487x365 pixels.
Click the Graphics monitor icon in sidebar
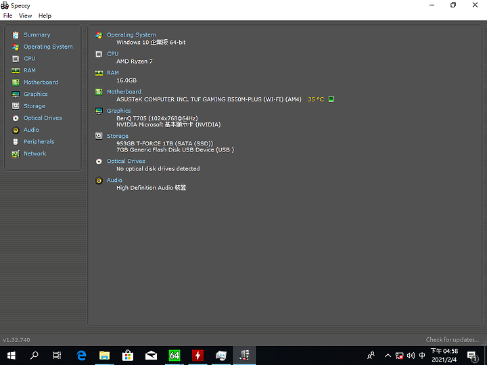16,95
